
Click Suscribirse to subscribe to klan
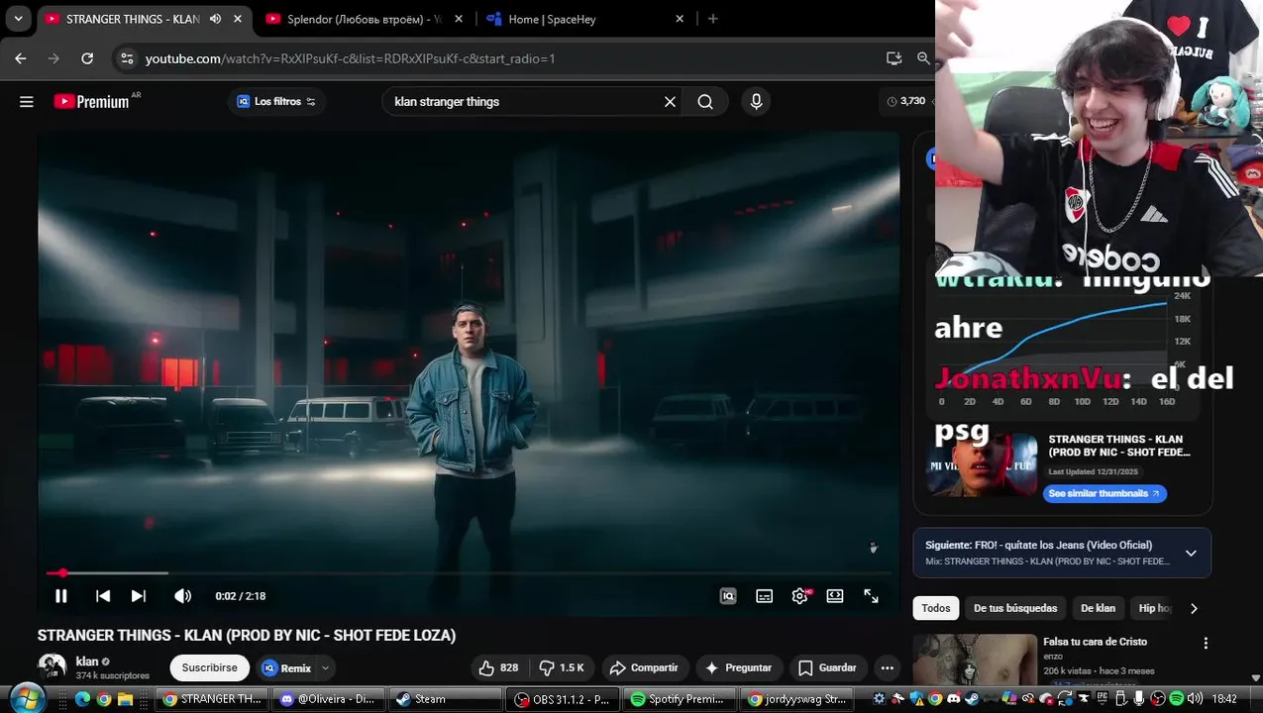[209, 667]
